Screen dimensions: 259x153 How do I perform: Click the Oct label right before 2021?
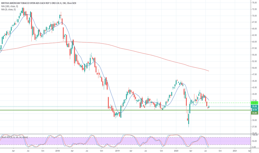[220, 151]
